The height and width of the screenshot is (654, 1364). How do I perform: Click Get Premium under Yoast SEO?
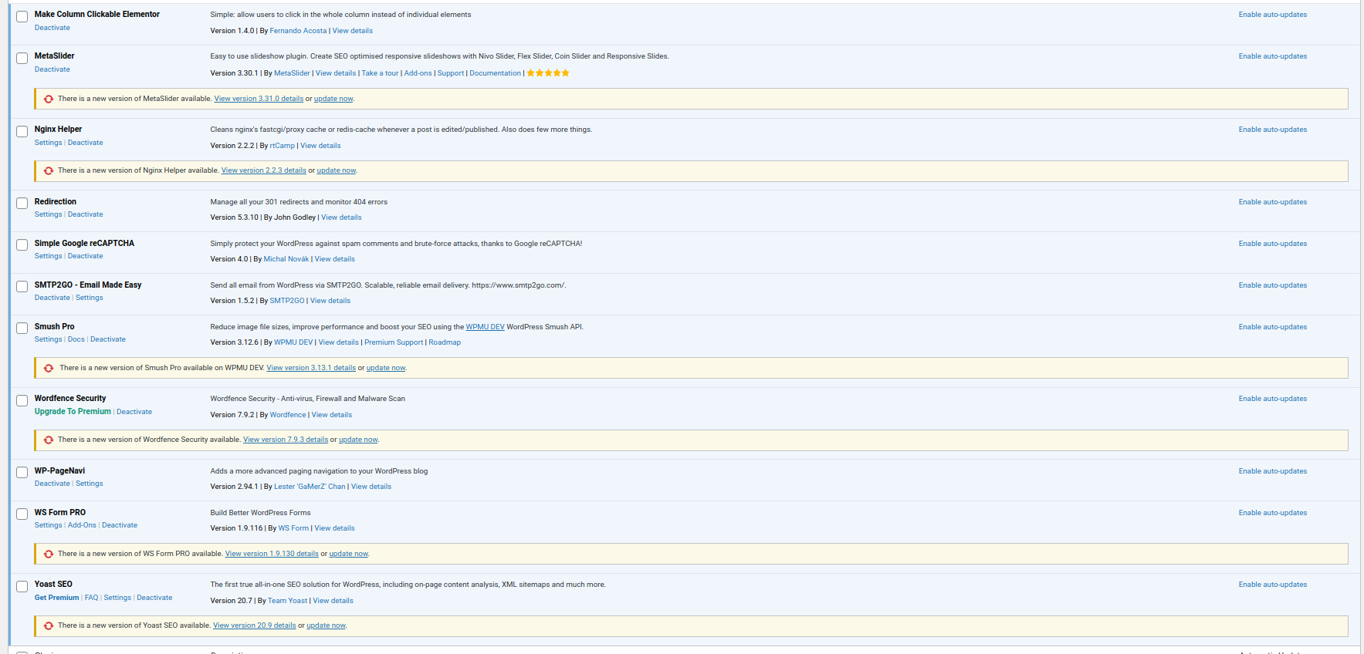(x=56, y=598)
